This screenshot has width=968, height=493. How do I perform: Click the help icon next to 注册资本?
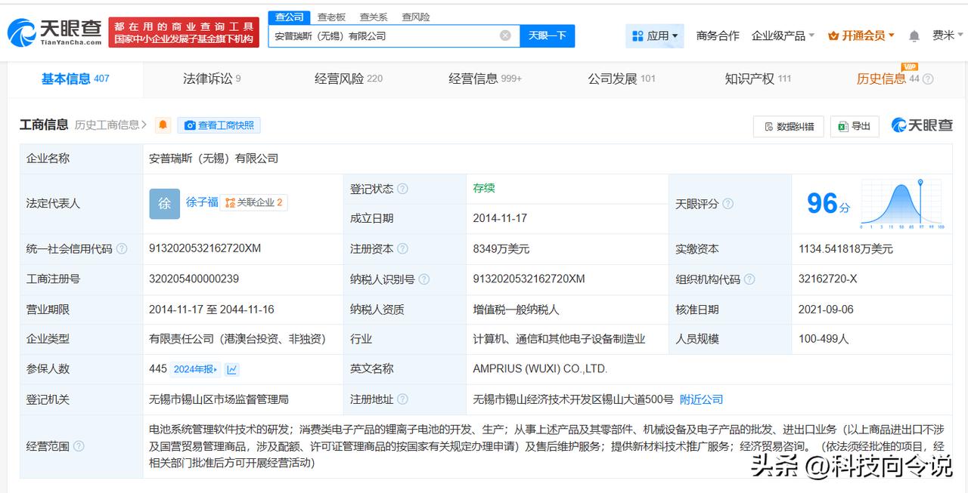(402, 249)
